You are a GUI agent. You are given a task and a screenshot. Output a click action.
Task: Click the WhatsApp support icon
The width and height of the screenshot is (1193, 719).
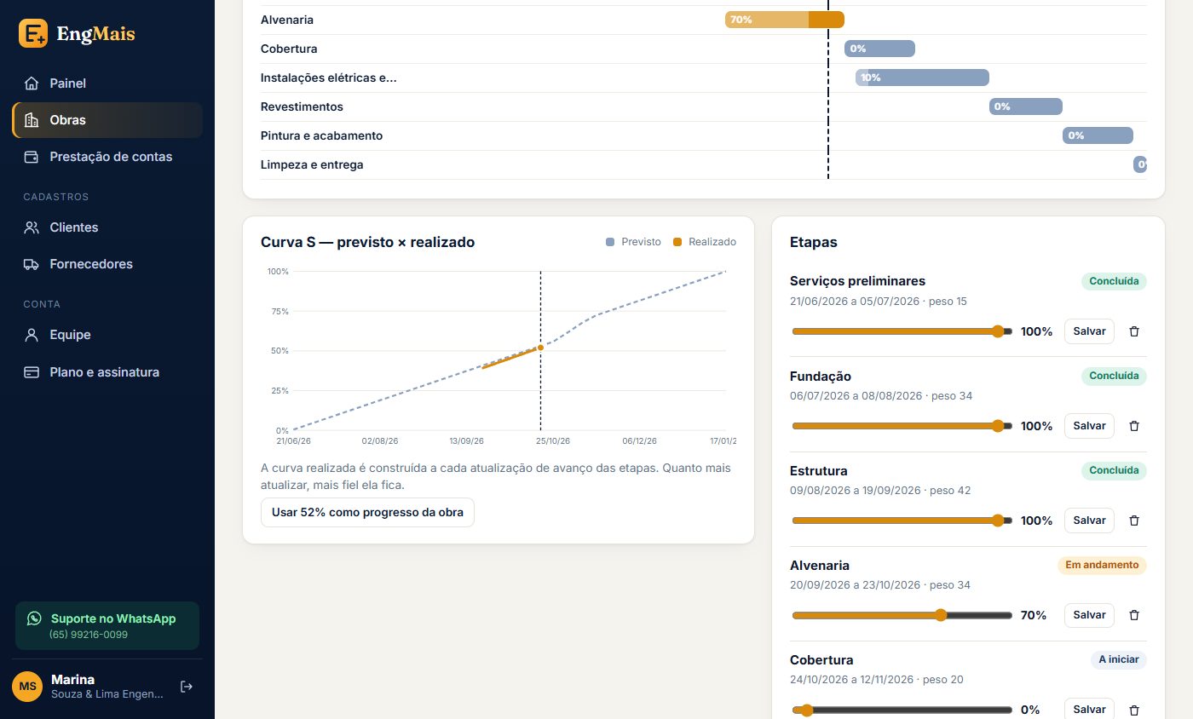[x=34, y=618]
